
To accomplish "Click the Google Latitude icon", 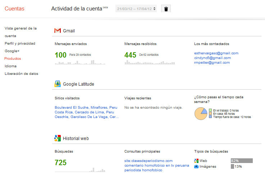I will point(58,84).
